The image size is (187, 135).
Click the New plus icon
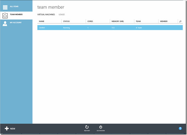[7, 129]
